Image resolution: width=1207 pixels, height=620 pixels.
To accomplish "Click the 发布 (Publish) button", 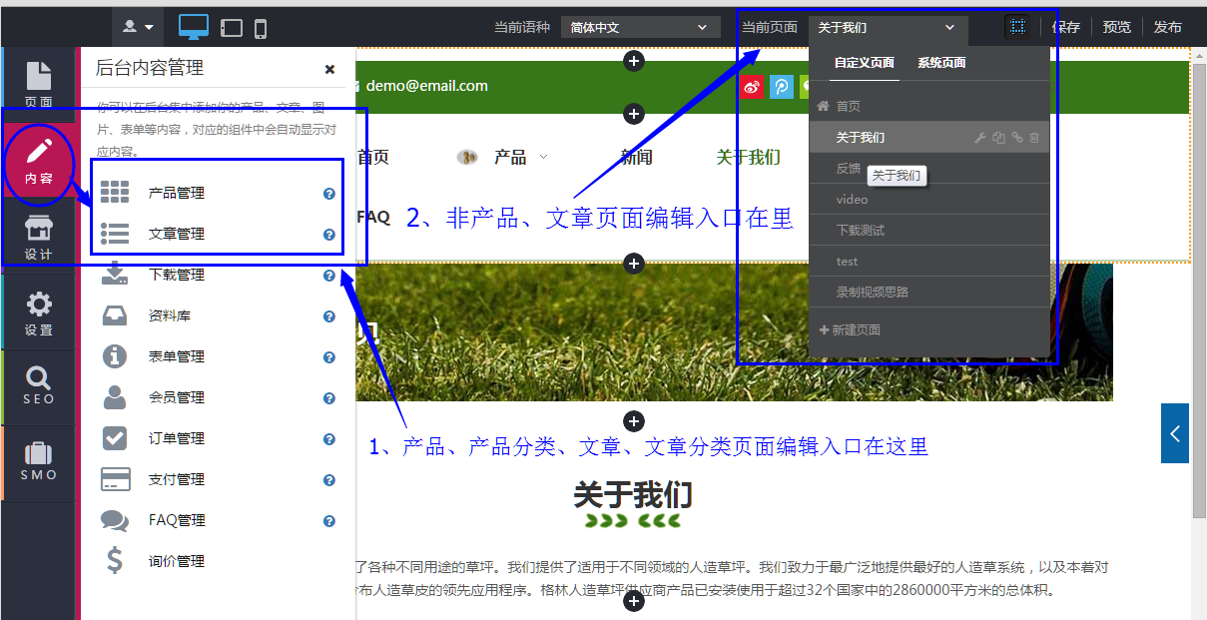I will [x=1167, y=27].
